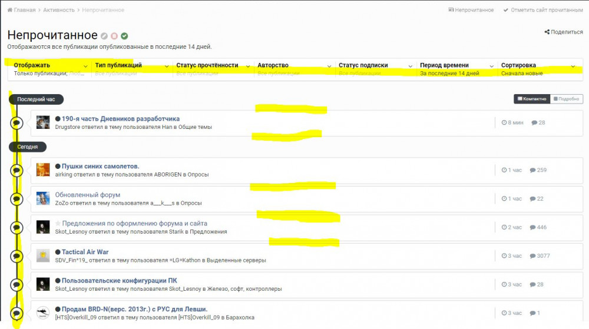This screenshot has height=329, width=589.
Task: Switch to Компактно view mode
Action: tap(531, 99)
